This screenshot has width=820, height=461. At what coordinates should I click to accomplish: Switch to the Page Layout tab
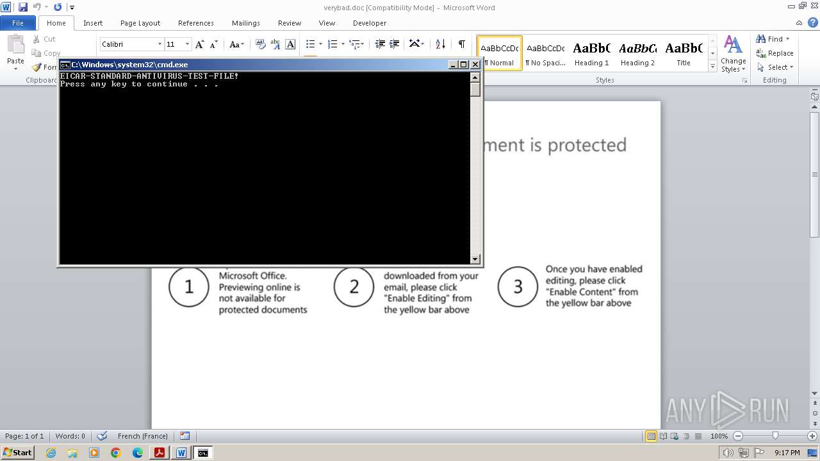coord(140,23)
